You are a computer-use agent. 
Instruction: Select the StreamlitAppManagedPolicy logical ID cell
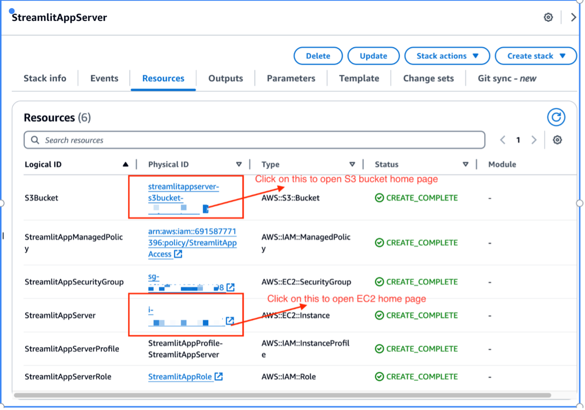pos(74,243)
